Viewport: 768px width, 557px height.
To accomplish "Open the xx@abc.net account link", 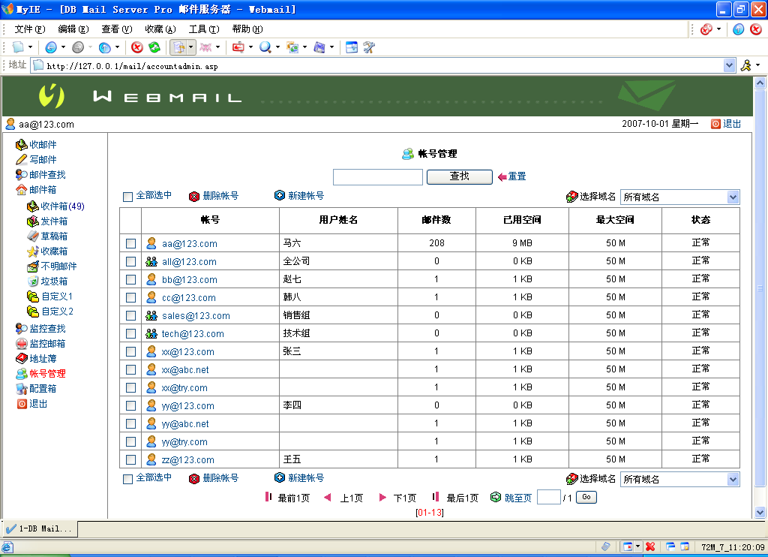I will (x=185, y=369).
